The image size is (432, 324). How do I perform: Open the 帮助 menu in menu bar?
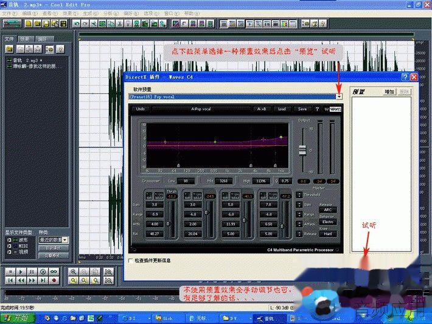click(x=192, y=13)
